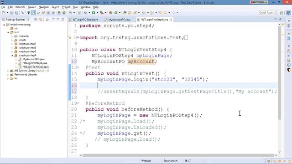Click the Run Last Tool (external tools) icon
Screen dimensions: 292x164
tap(101, 13)
